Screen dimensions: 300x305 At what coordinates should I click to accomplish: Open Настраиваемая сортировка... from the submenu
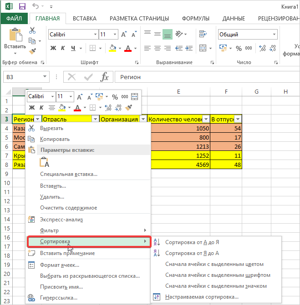[x=202, y=297]
